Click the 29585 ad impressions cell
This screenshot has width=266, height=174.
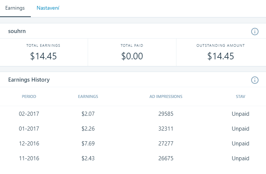(166, 114)
